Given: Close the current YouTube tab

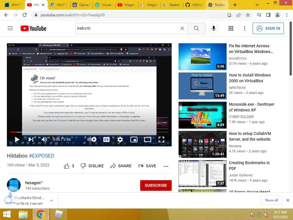Looking at the screenshot, I should coord(43,5).
